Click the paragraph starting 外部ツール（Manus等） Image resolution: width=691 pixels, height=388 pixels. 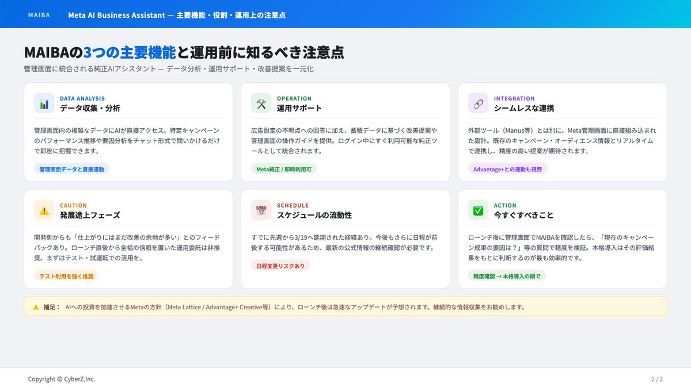[561, 141]
